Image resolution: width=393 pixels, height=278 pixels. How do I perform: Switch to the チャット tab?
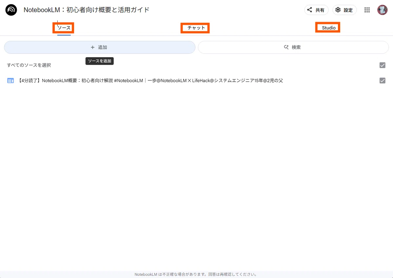[x=196, y=28]
